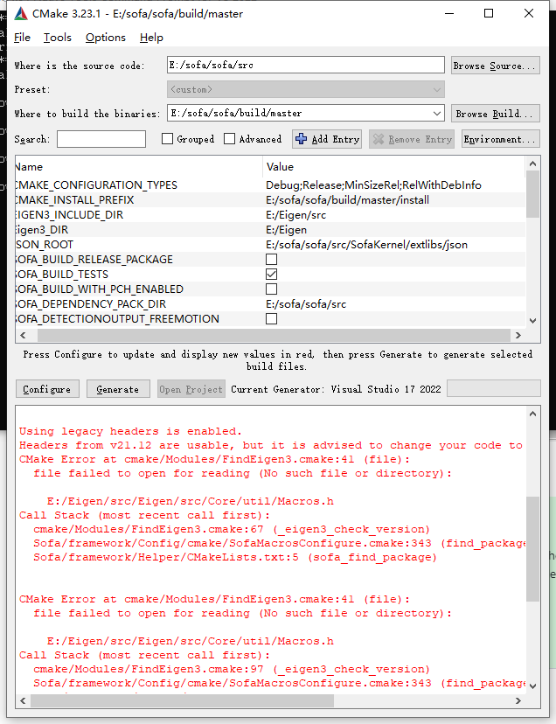Open the Options menu
This screenshot has height=724, width=556.
pos(106,38)
